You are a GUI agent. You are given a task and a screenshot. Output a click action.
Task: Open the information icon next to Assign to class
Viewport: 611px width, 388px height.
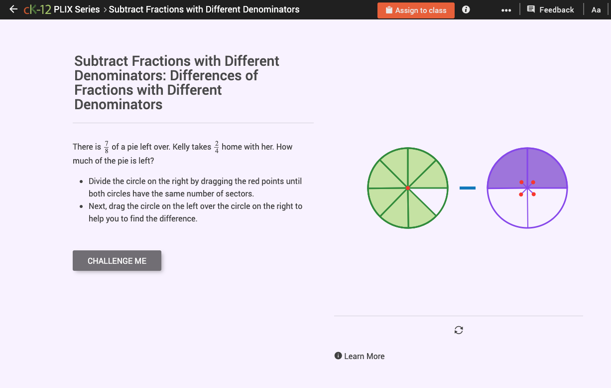pos(466,9)
